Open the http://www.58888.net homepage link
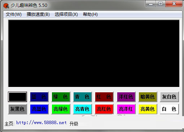 pos(41,123)
